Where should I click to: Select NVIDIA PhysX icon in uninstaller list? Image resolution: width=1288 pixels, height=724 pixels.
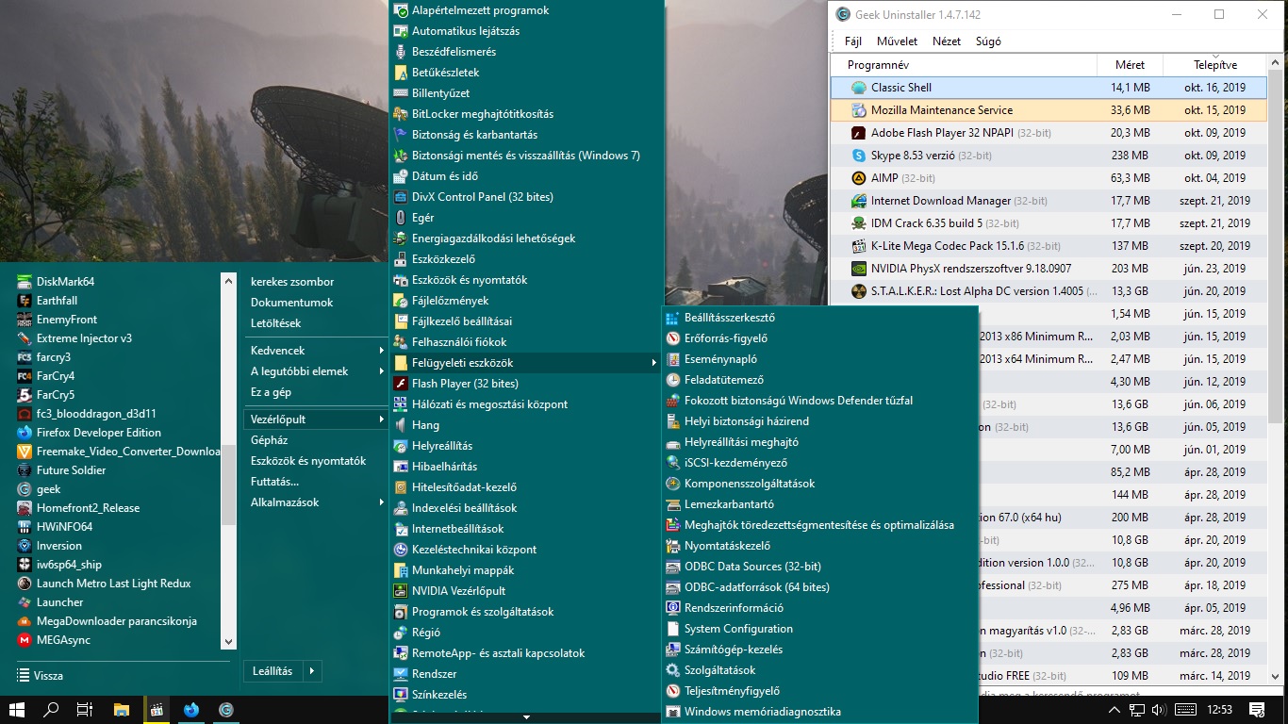(858, 269)
